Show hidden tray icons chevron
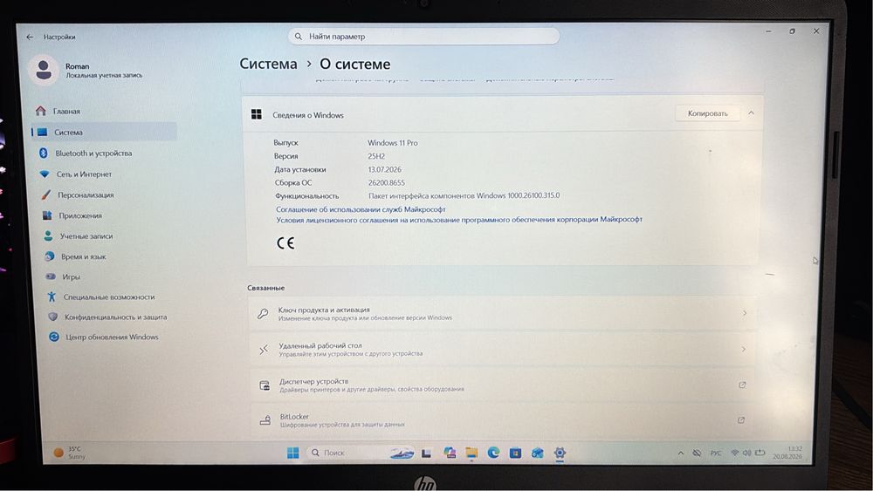Screen dimensions: 873x491 click(680, 453)
